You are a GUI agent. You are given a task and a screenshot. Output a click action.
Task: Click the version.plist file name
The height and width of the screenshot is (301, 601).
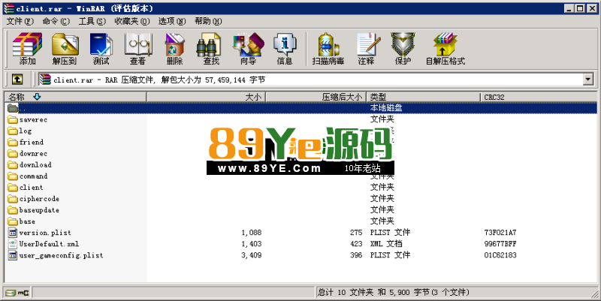click(45, 233)
